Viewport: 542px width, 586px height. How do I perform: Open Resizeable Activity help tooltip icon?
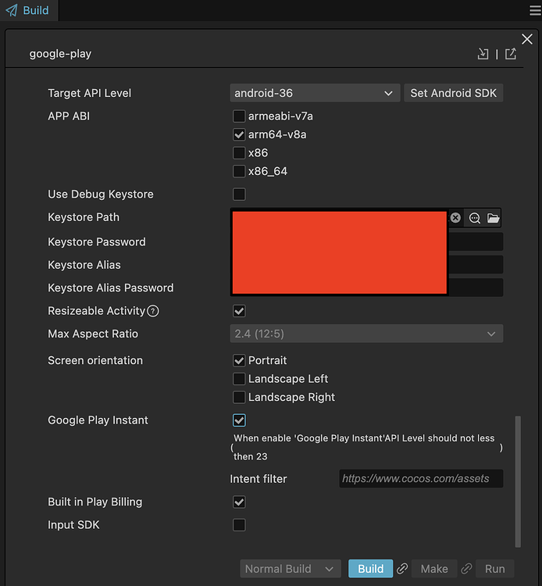pyautogui.click(x=153, y=311)
